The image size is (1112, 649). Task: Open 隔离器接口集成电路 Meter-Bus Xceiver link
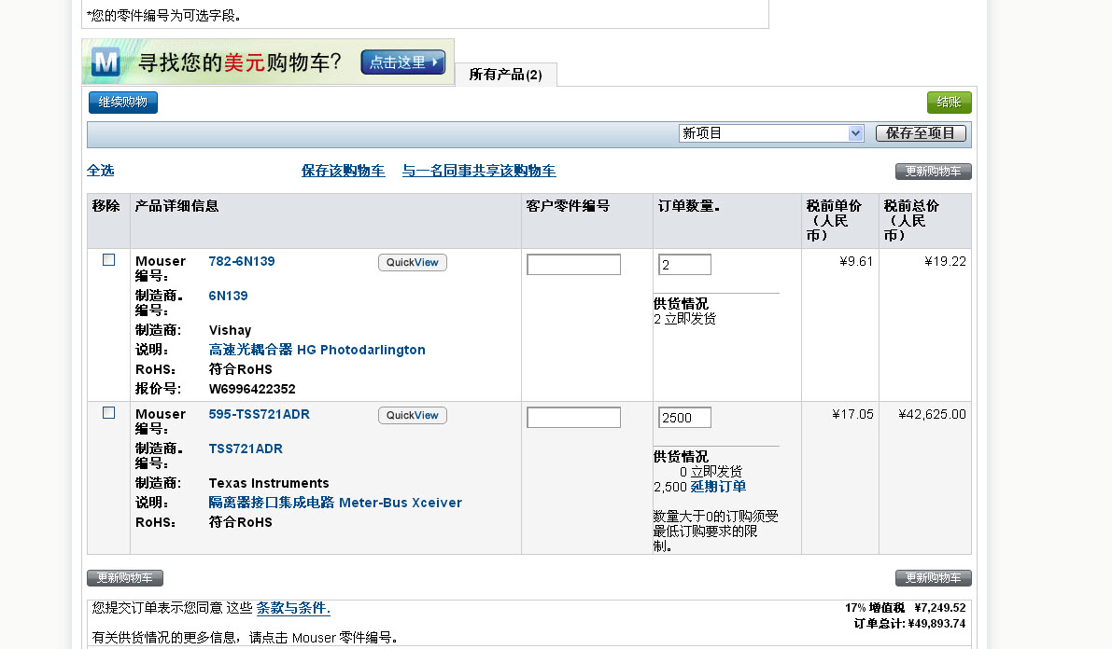[335, 503]
